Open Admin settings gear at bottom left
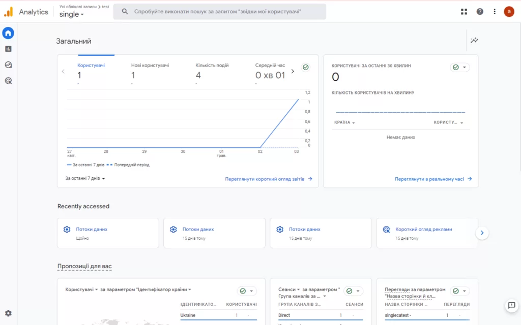This screenshot has height=325, width=521. 8,313
